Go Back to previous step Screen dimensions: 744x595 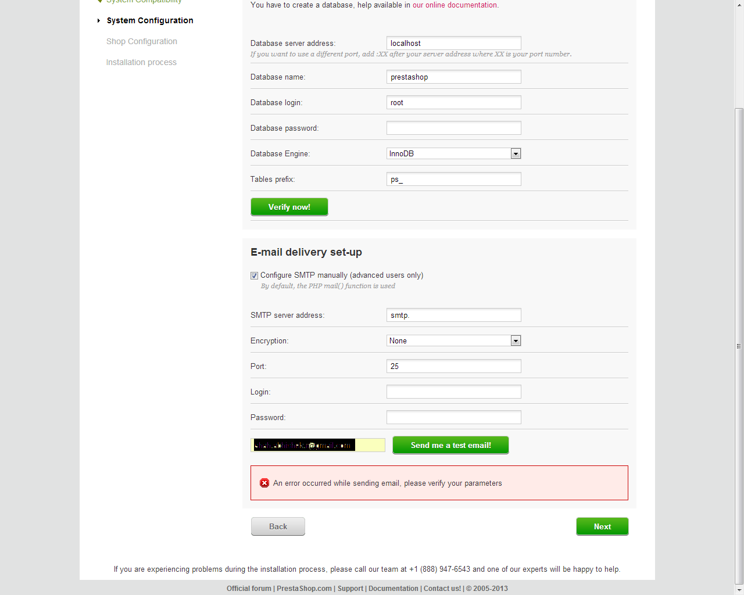[x=278, y=526]
